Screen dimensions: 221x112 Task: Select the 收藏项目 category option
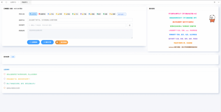[x=42, y=14]
